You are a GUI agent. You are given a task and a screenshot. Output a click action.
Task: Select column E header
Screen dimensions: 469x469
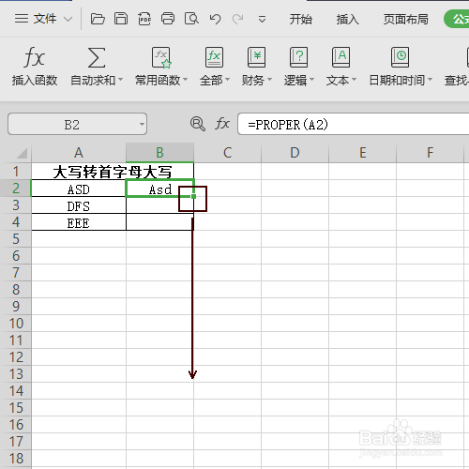[362, 153]
